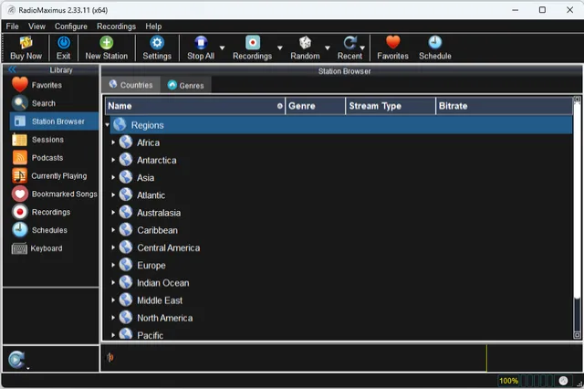Open the File menu
Viewport: 584px width, 389px height.
click(12, 26)
